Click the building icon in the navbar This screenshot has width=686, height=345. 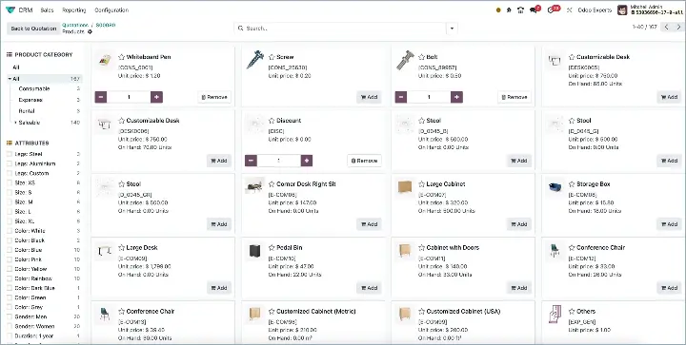[520, 10]
